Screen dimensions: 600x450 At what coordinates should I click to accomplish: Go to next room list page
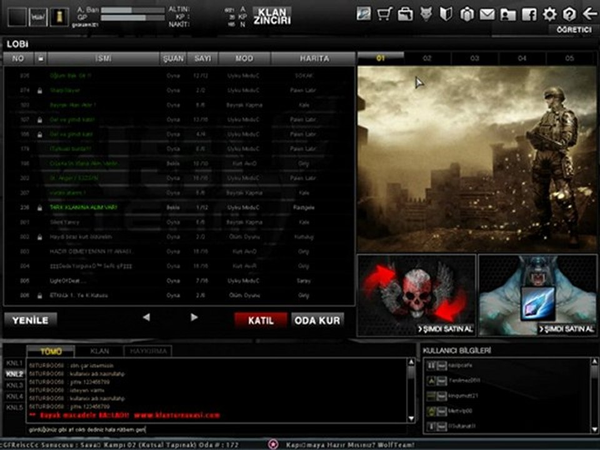pos(194,317)
